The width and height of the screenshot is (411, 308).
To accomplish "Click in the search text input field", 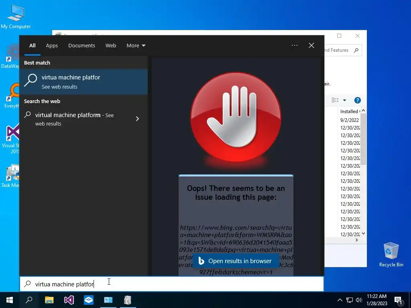I will pos(172,284).
